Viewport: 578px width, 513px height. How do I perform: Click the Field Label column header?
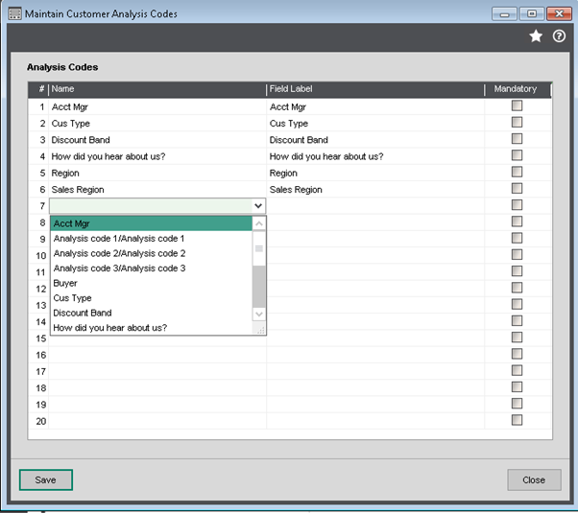(x=375, y=89)
